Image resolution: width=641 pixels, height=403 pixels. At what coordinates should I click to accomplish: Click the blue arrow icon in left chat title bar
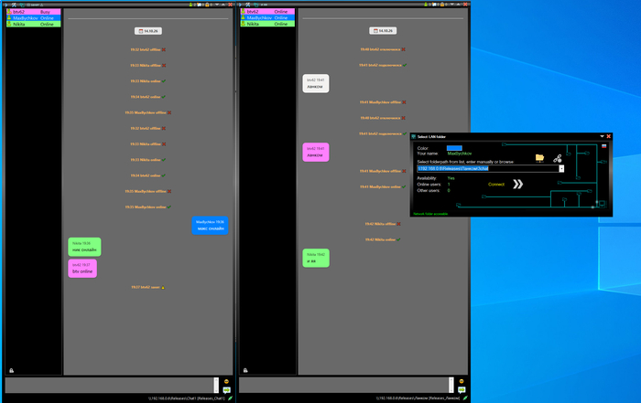[x=5, y=5]
